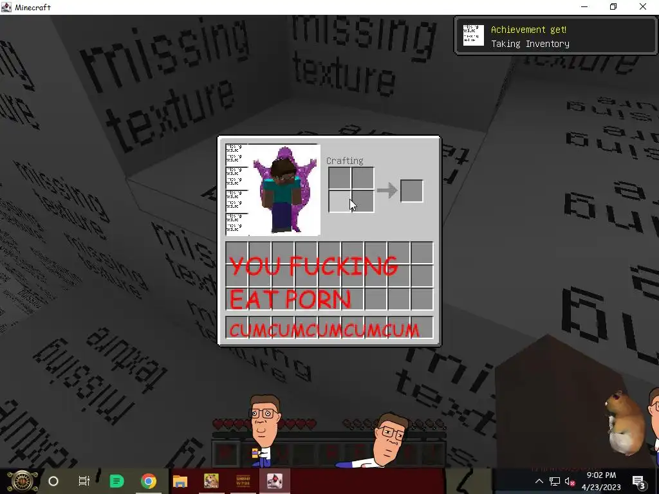Select the highlighted bottom-left crafting slot
Screen dimensions: 659x494
click(340, 201)
